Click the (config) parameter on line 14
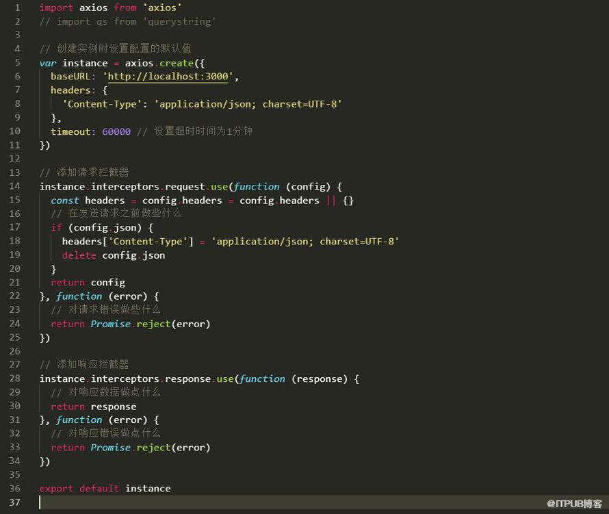Image resolution: width=609 pixels, height=514 pixels. [308, 187]
